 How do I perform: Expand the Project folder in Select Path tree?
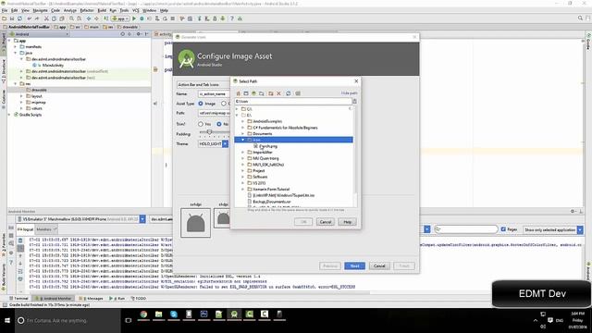point(242,170)
